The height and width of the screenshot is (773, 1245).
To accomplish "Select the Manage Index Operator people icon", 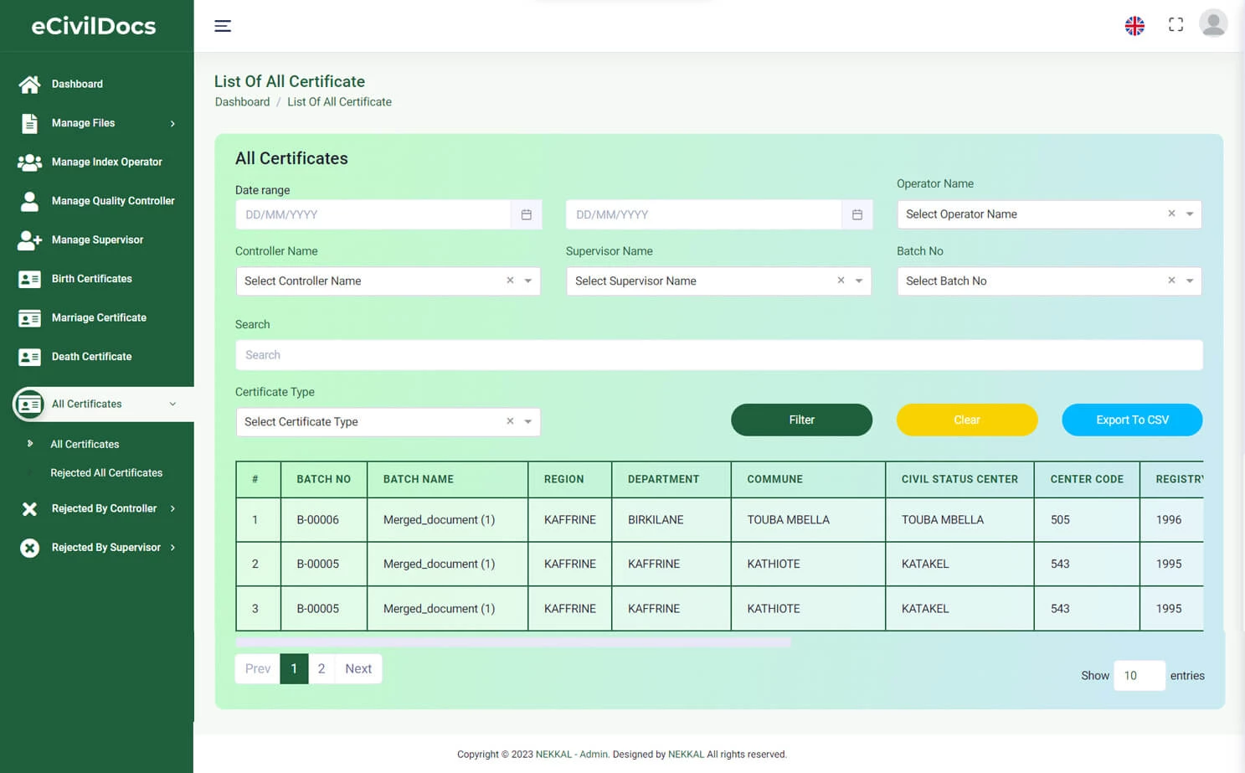I will point(30,162).
